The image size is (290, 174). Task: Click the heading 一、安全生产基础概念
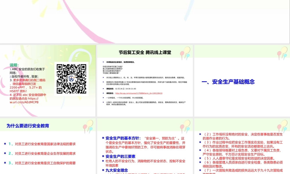(x=228, y=82)
